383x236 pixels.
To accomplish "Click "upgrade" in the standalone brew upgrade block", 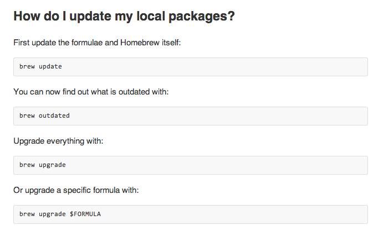I will (52, 165).
